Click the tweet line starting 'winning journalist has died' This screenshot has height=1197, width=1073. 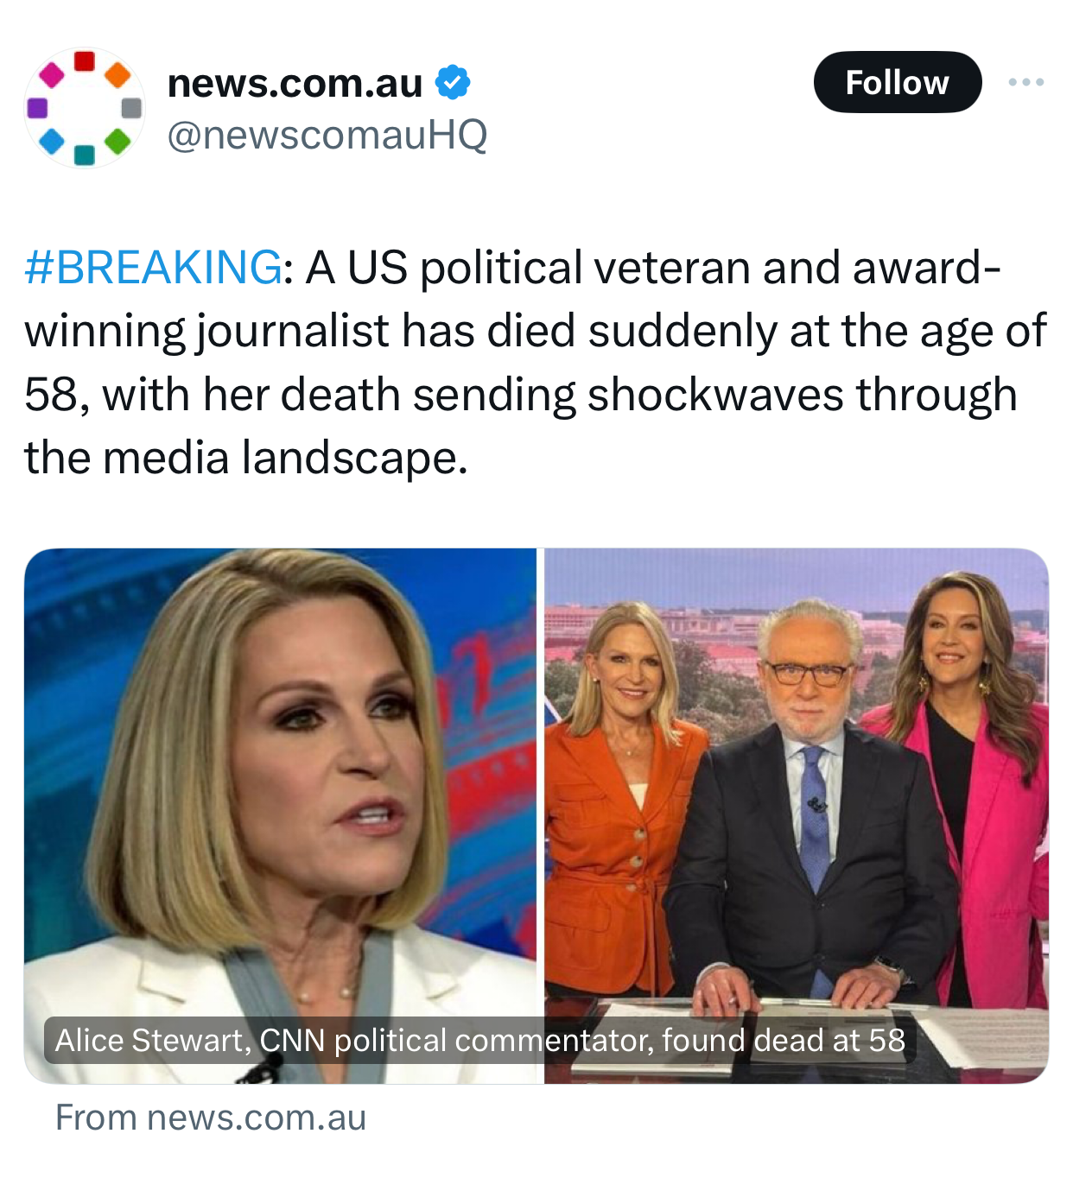pyautogui.click(x=535, y=331)
